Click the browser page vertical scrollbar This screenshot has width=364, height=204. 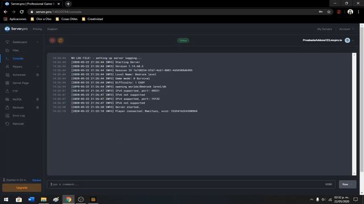click(362, 100)
